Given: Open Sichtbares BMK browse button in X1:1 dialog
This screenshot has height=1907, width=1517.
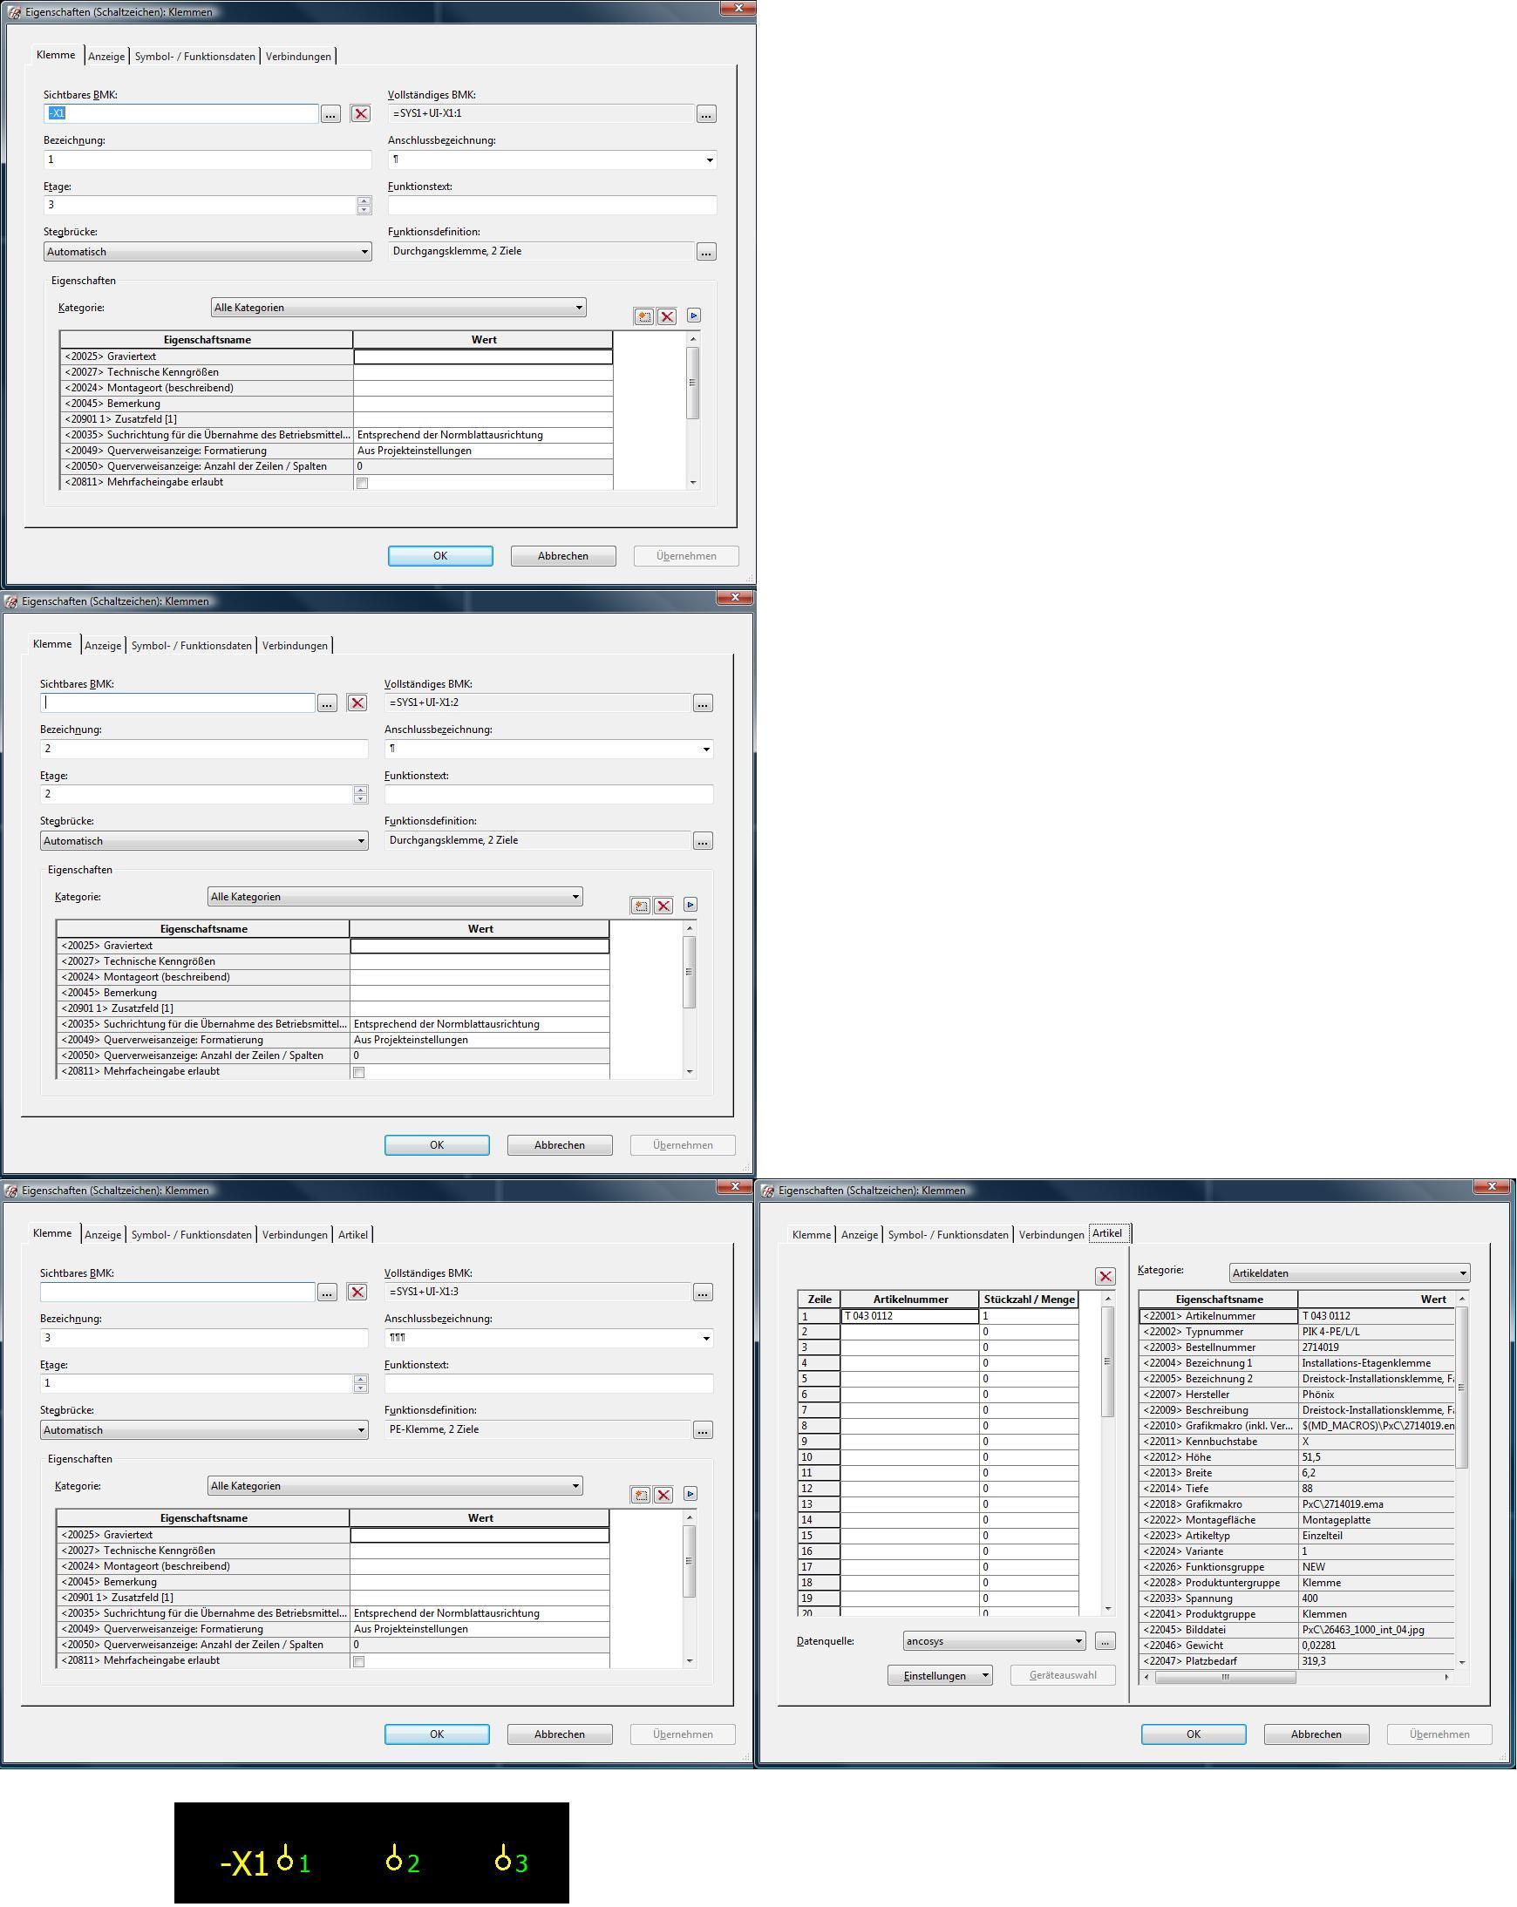Looking at the screenshot, I should coord(330,114).
